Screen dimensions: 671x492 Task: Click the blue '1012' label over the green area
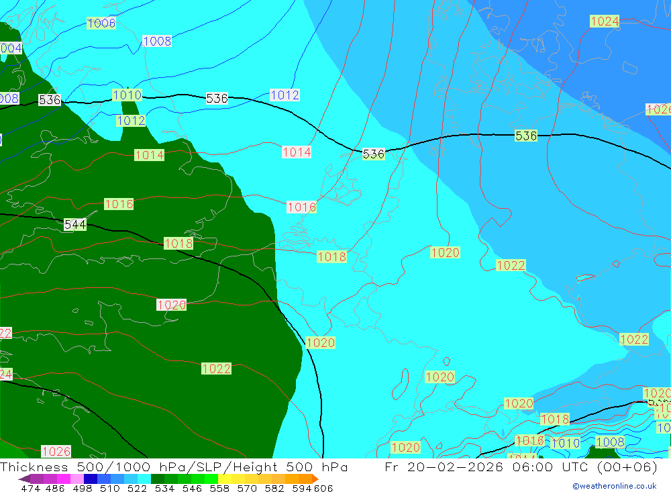tap(131, 121)
